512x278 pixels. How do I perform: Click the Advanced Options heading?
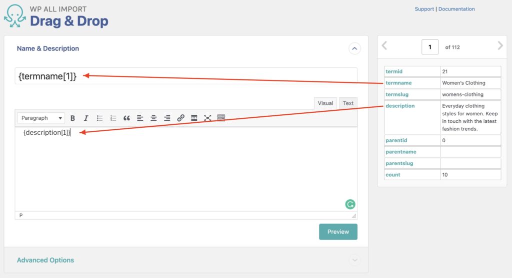click(45, 260)
